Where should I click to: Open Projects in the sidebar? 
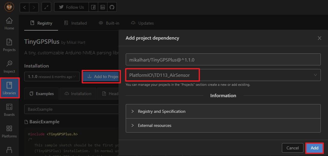9,45
